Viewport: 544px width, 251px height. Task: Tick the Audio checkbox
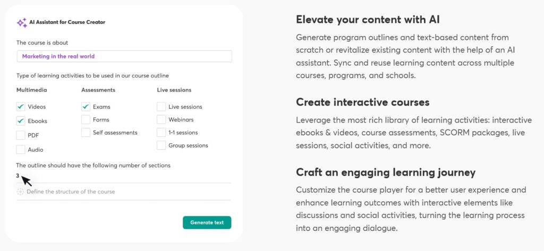(x=21, y=150)
